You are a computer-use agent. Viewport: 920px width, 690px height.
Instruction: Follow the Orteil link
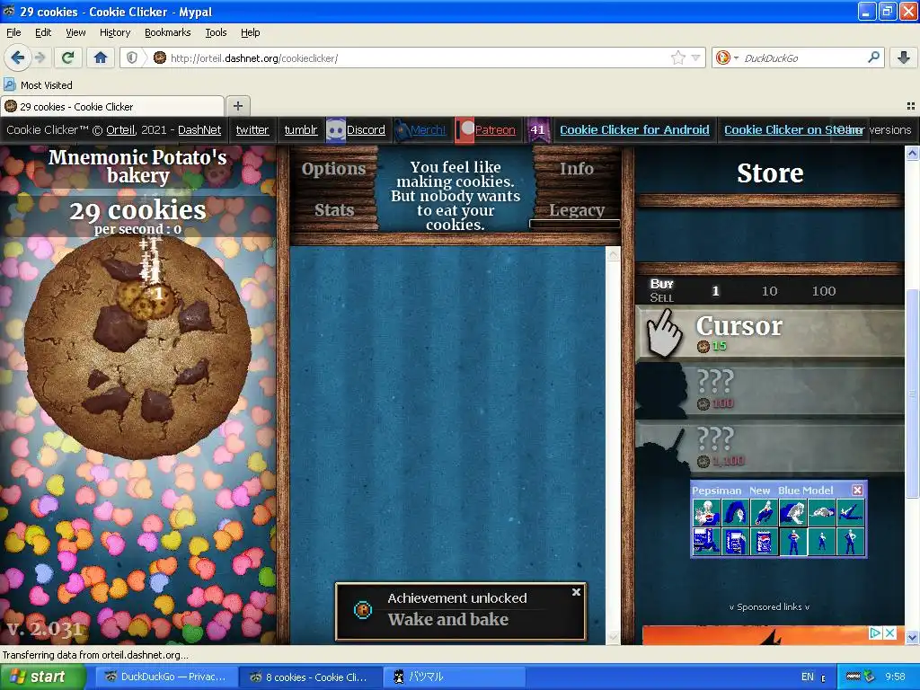click(x=120, y=130)
